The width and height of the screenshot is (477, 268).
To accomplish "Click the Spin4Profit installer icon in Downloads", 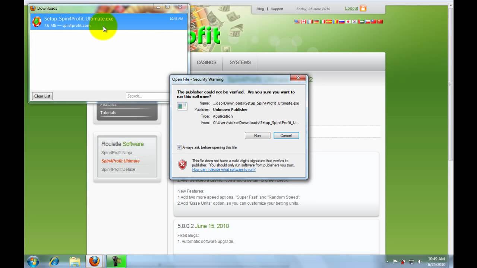I will [37, 22].
